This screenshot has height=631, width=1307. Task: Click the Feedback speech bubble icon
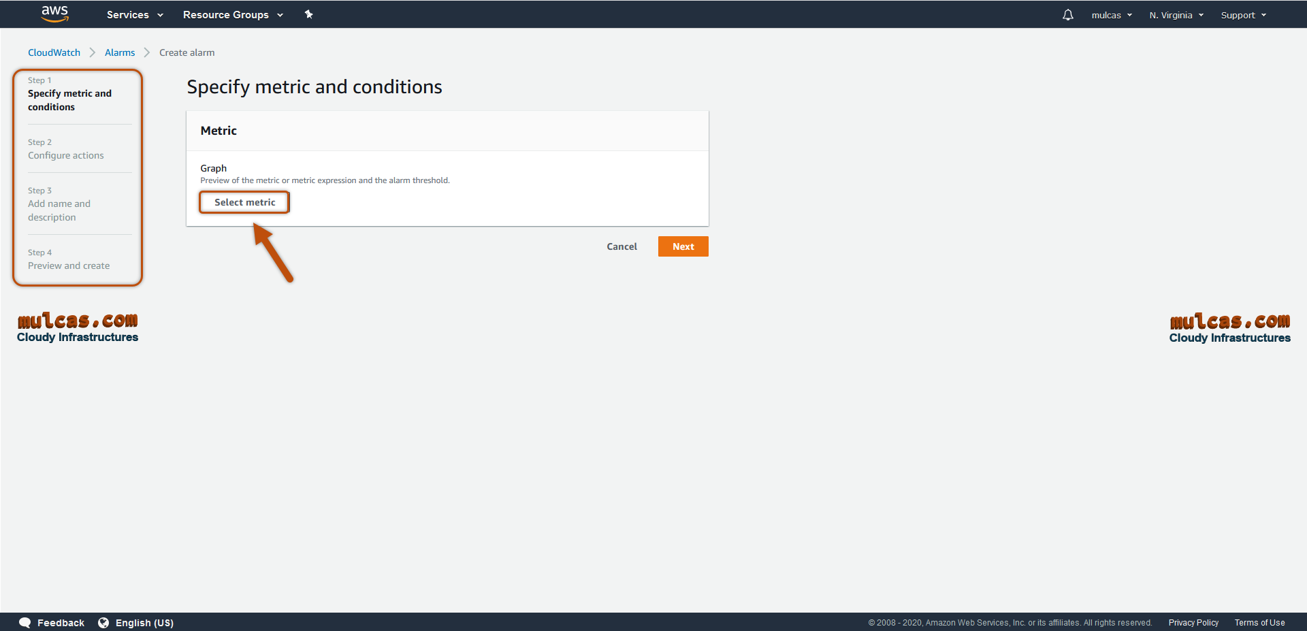[x=25, y=623]
